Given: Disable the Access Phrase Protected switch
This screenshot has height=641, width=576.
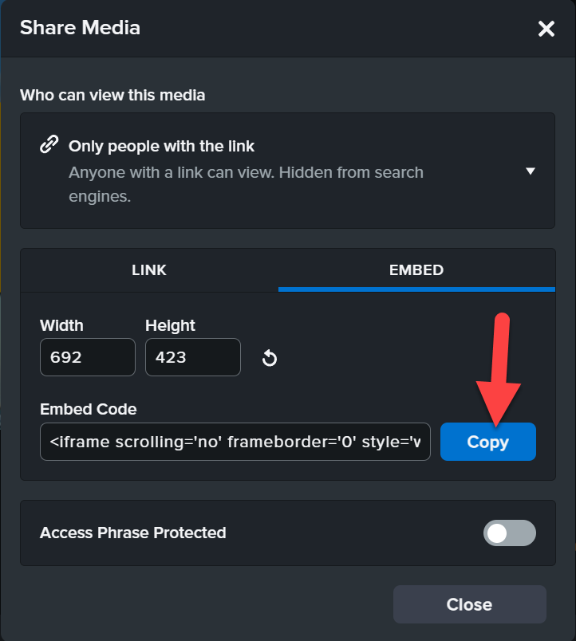Looking at the screenshot, I should click(509, 533).
